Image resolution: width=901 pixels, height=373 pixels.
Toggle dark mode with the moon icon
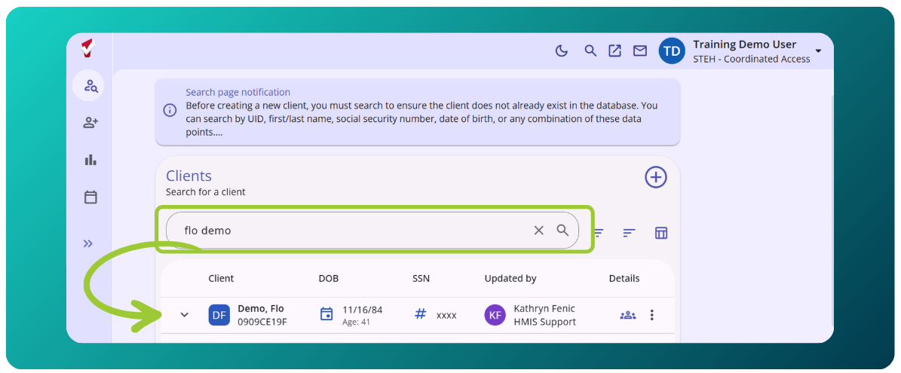point(562,50)
